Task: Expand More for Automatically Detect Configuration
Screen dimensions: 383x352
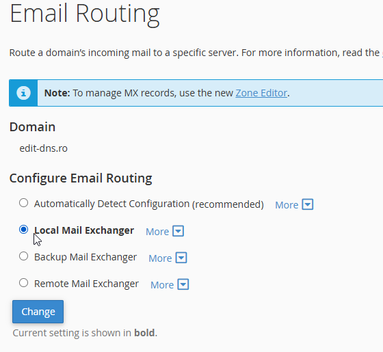Action: pyautogui.click(x=287, y=205)
